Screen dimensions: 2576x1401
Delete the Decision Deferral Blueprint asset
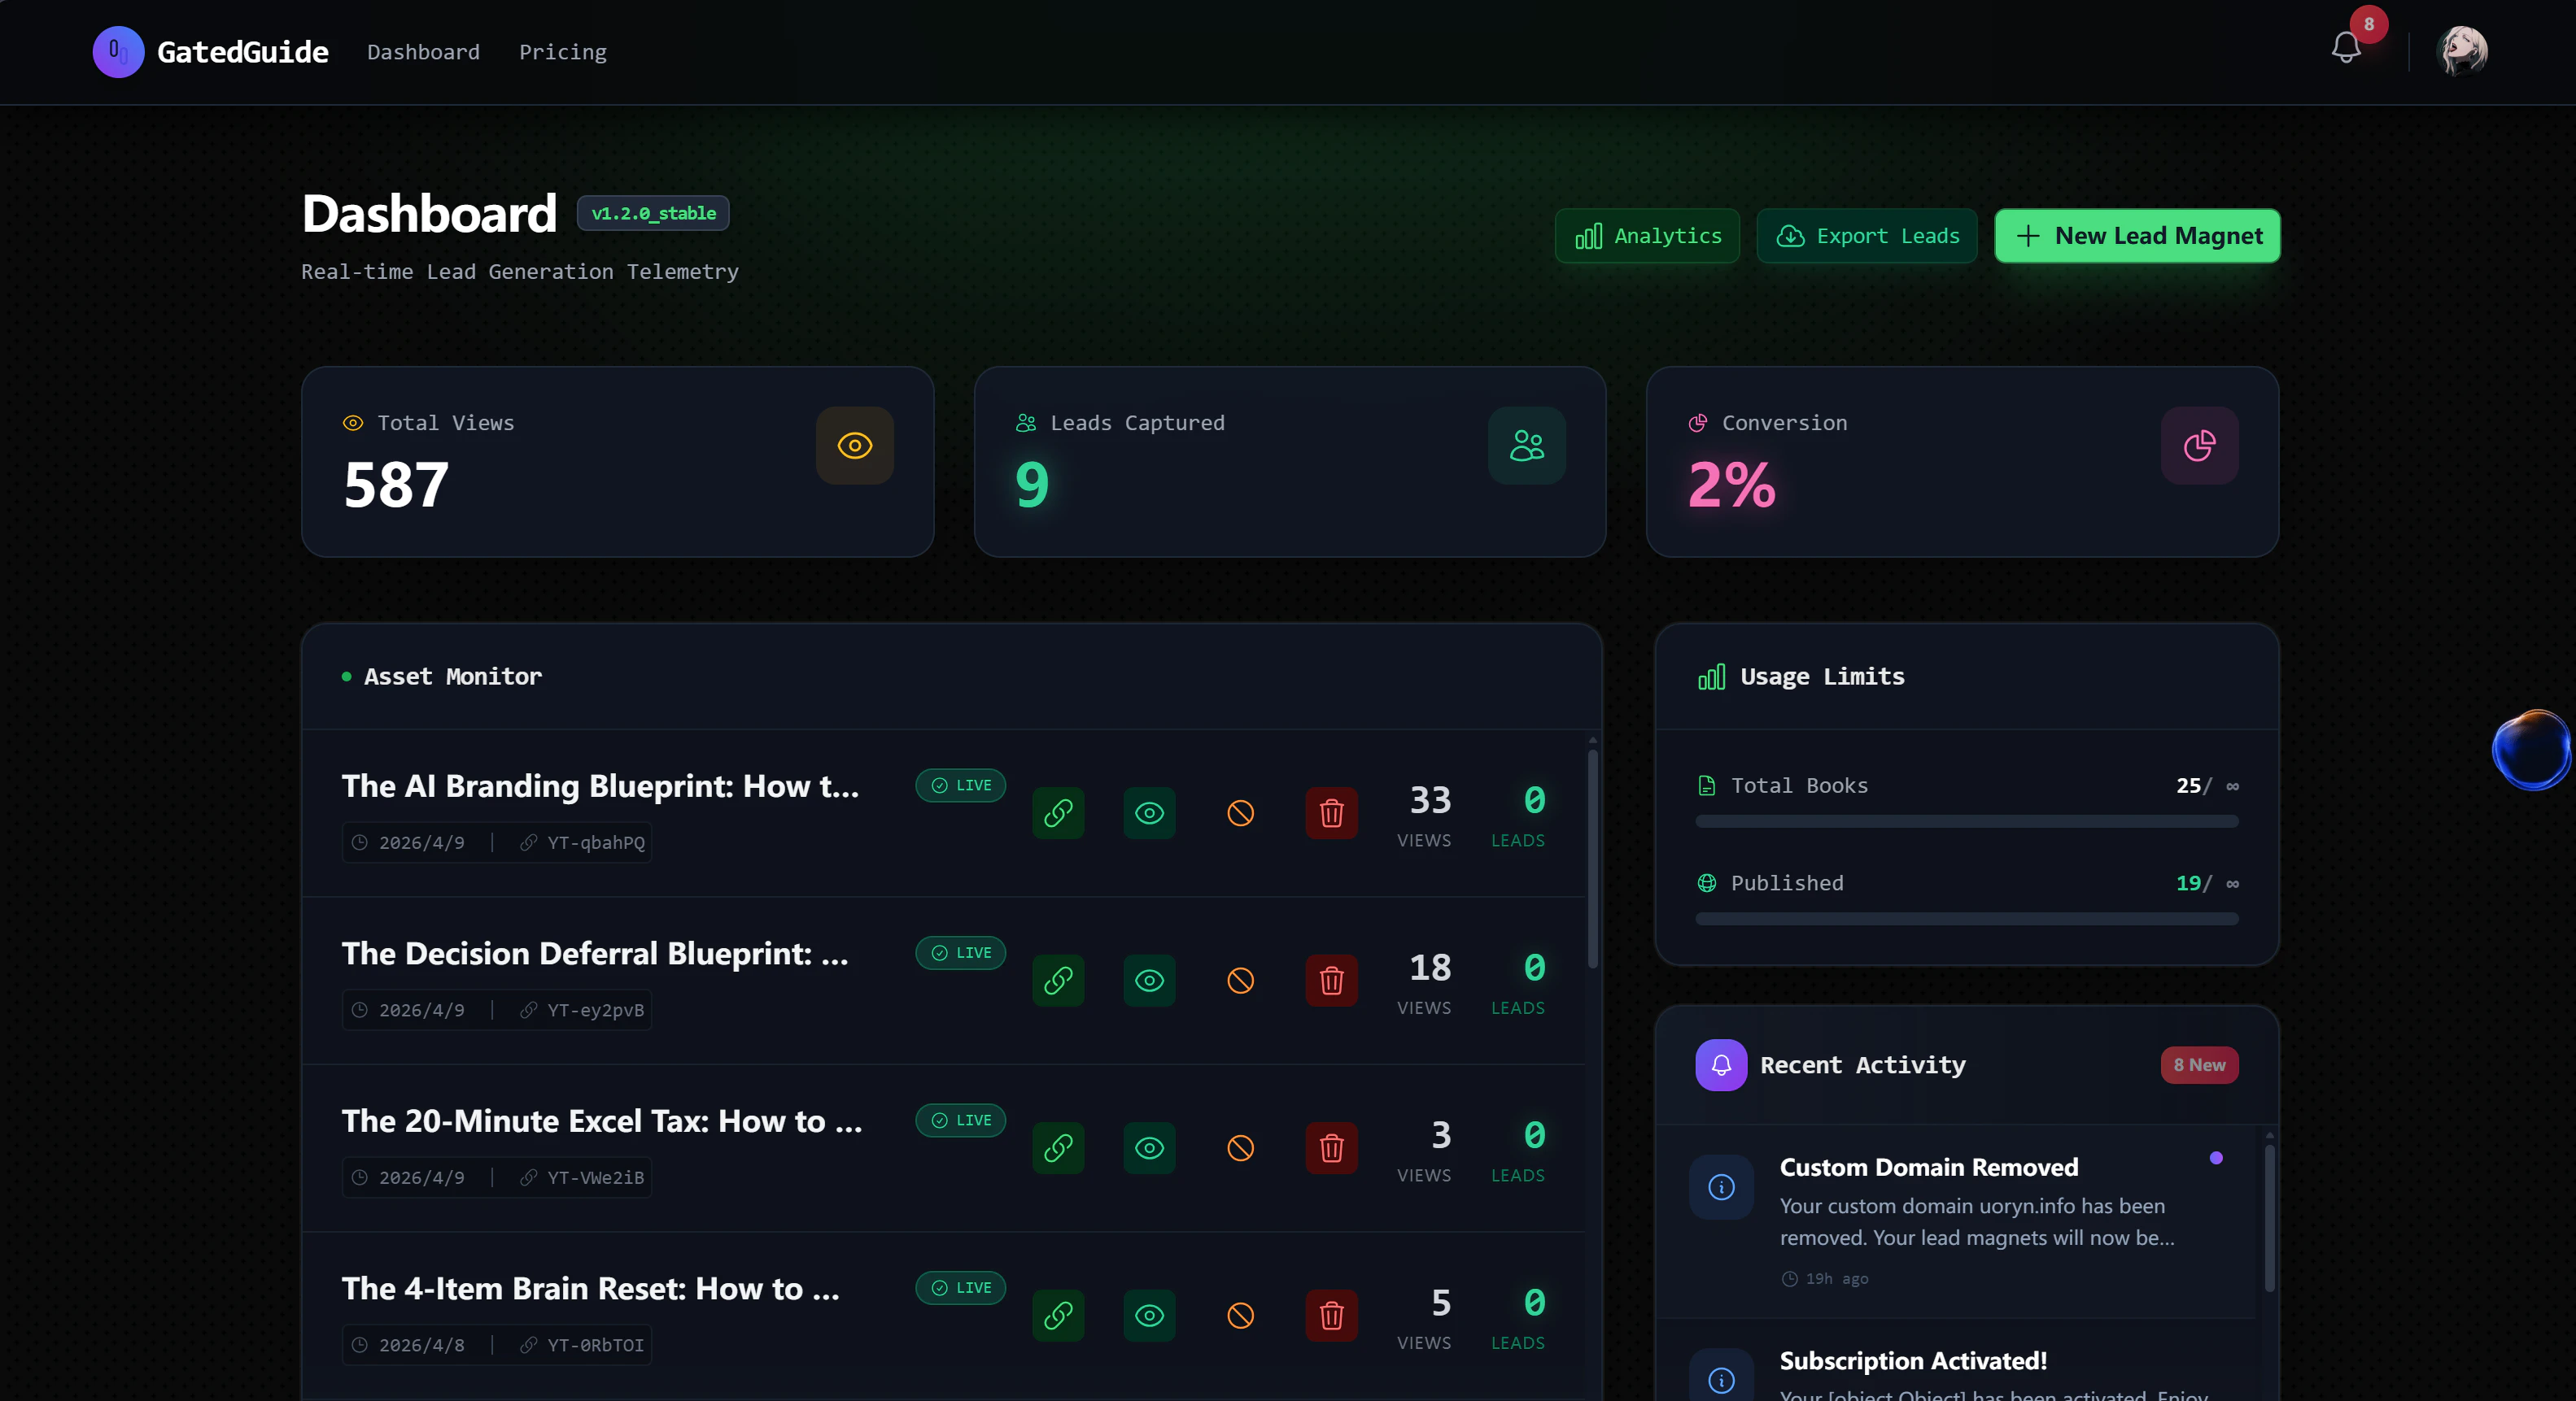click(1331, 981)
